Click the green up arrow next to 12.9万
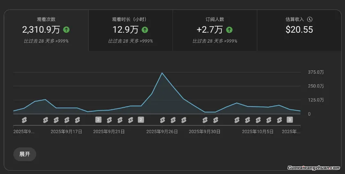The image size is (345, 174). 145,29
